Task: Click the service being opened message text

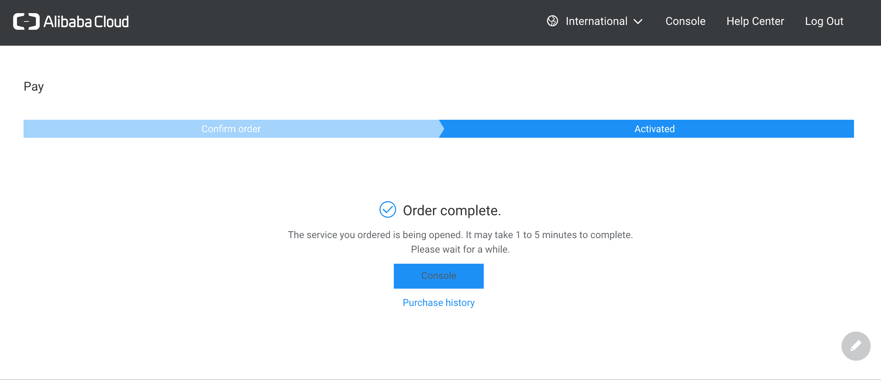Action: point(460,235)
